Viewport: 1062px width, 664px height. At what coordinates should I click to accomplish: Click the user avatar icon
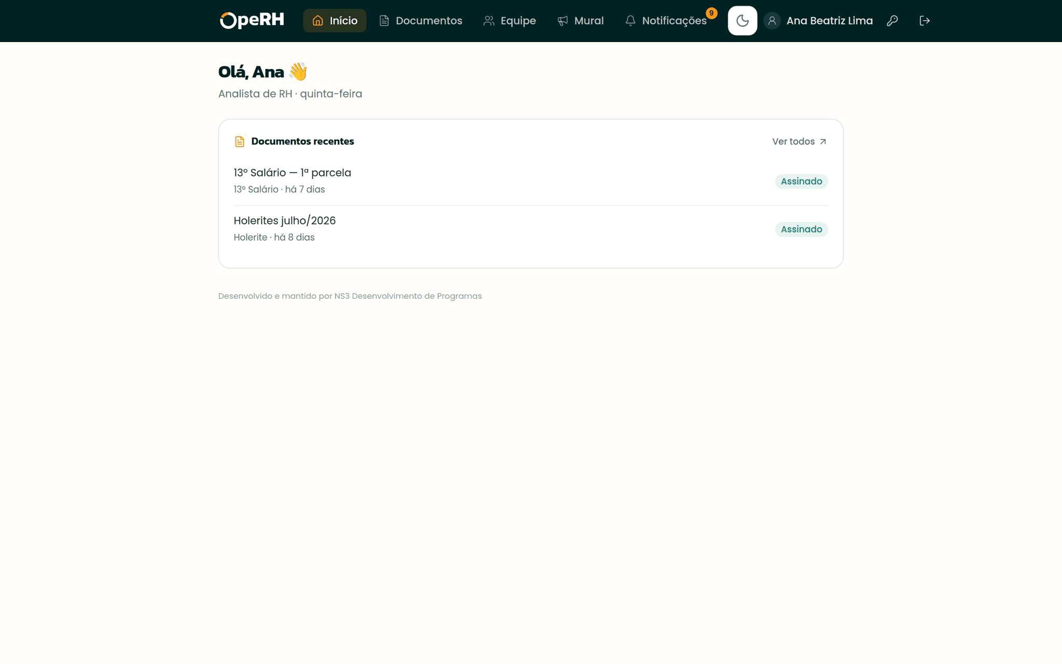(x=772, y=21)
